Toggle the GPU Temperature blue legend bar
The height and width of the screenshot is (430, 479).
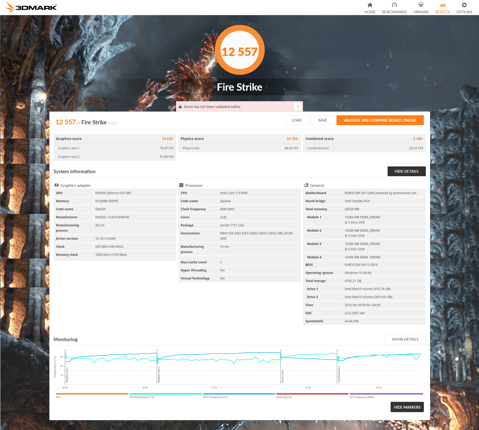[239, 394]
